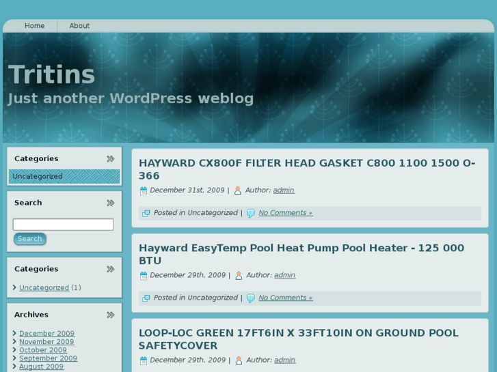Open October 2009 archive
This screenshot has height=372, width=497.
pyautogui.click(x=43, y=350)
